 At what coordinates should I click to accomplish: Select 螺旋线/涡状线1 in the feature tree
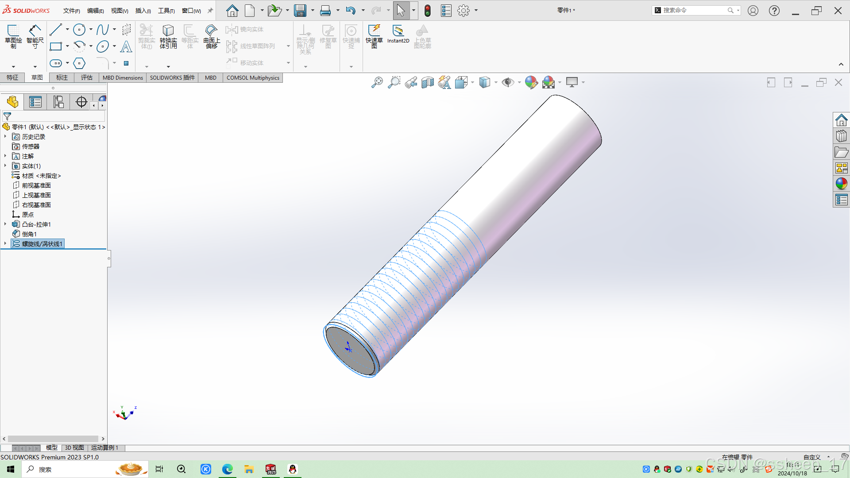coord(42,244)
